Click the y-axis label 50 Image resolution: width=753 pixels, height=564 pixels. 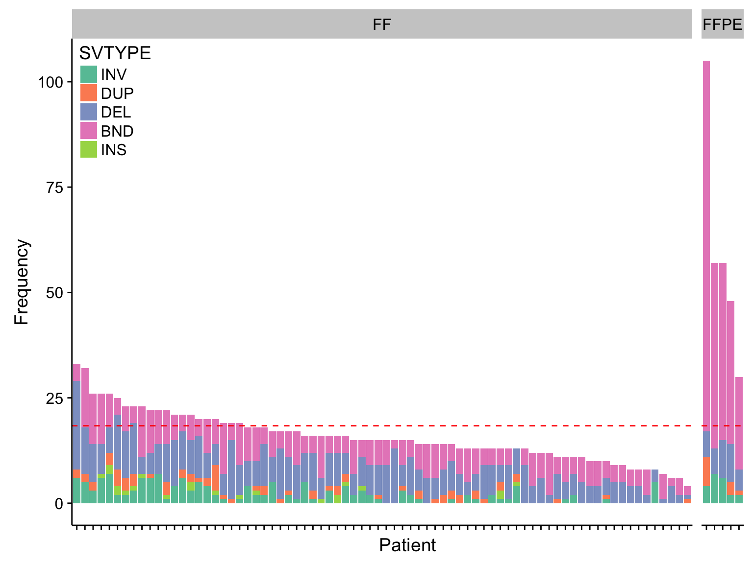(55, 293)
